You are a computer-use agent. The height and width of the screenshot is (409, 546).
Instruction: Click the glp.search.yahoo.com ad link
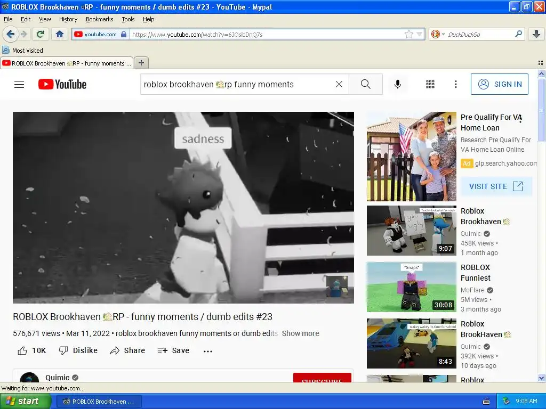pos(505,163)
